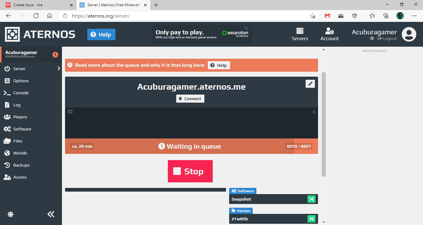Click the '21w05b' version value
Viewport: 423px width, 225px height.
tap(240, 219)
